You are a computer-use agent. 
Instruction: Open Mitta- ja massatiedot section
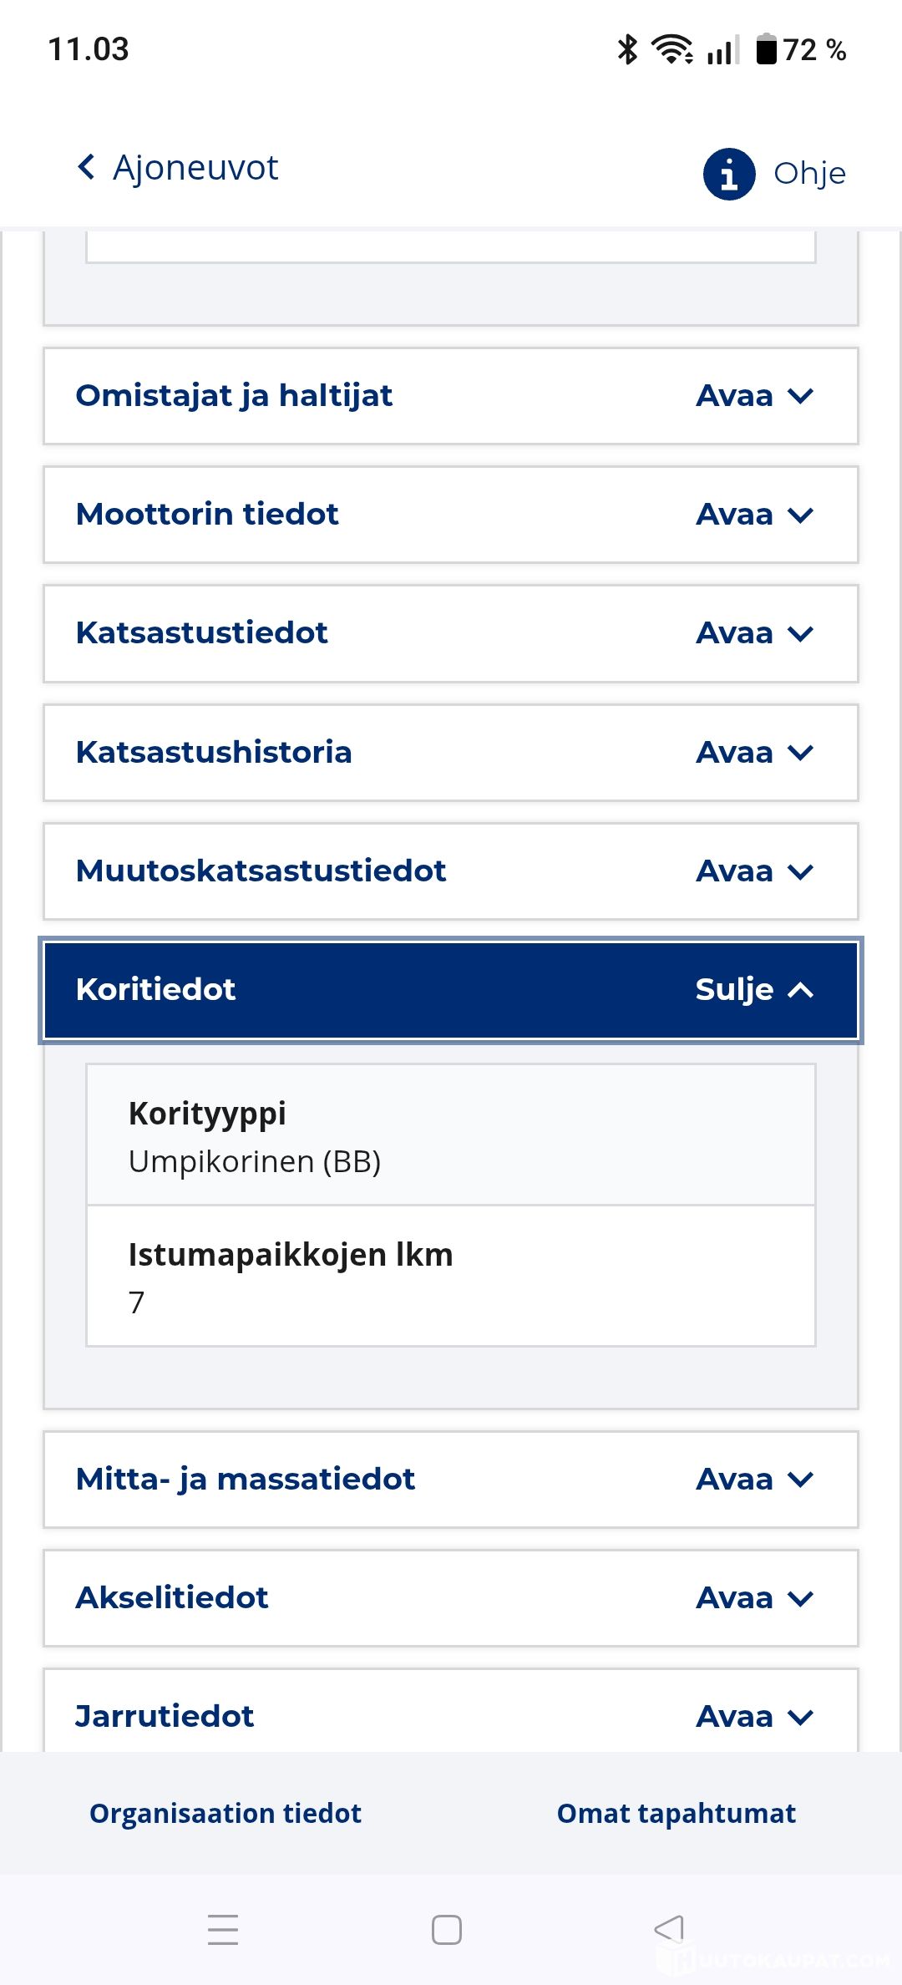coord(451,1480)
